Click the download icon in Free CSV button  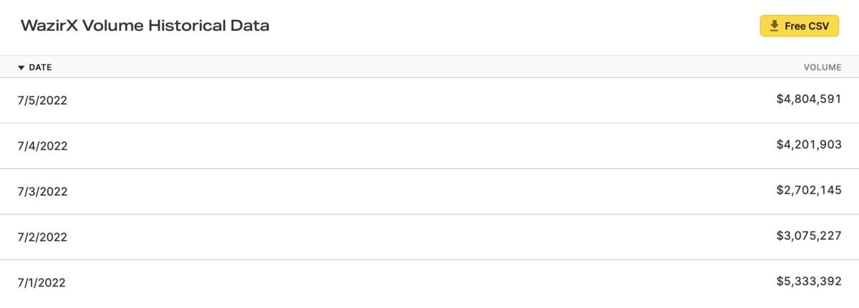[774, 26]
